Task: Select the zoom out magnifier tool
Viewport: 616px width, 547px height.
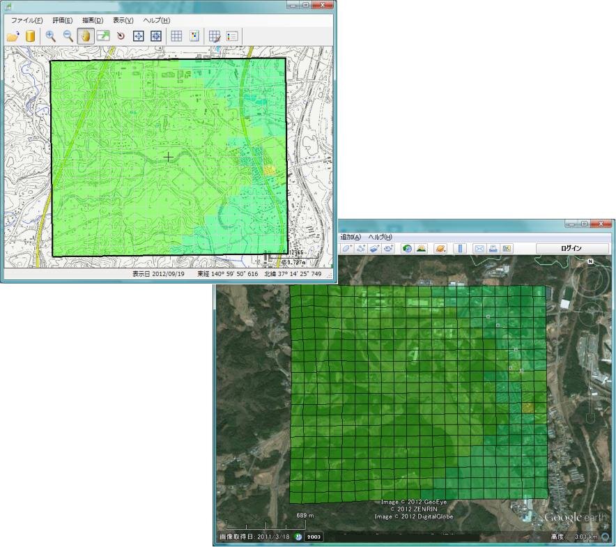Action: (x=68, y=36)
